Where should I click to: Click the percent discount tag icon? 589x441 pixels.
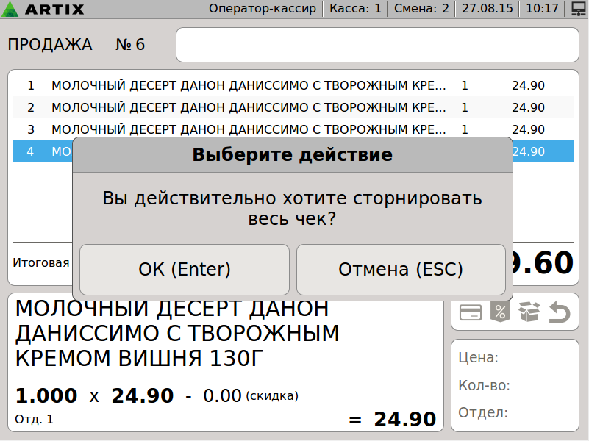pos(500,312)
